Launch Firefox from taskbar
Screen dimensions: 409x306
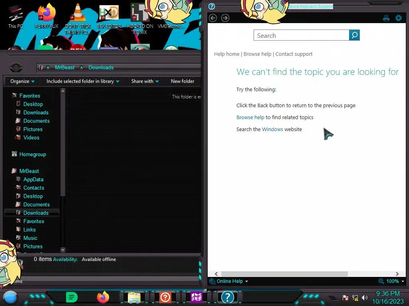pos(103,297)
